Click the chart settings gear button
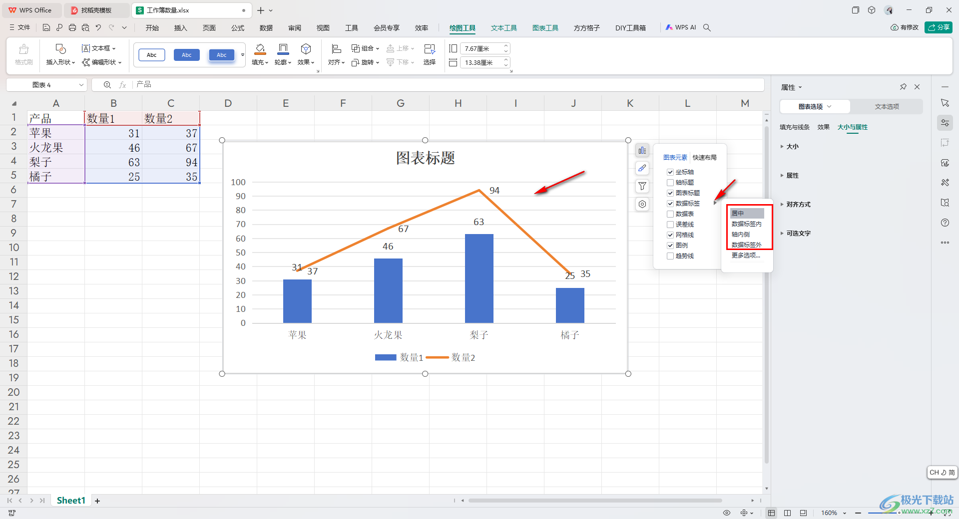Image resolution: width=959 pixels, height=519 pixels. (x=642, y=204)
